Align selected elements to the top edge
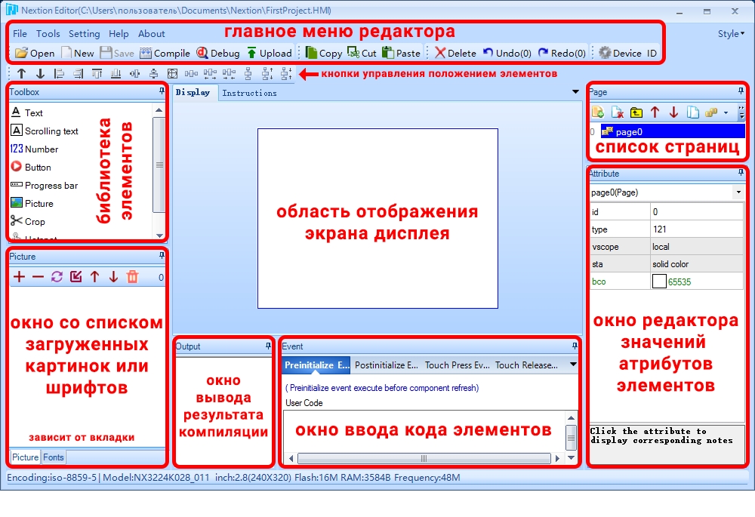Viewport: 755px width, 517px height. (x=97, y=74)
